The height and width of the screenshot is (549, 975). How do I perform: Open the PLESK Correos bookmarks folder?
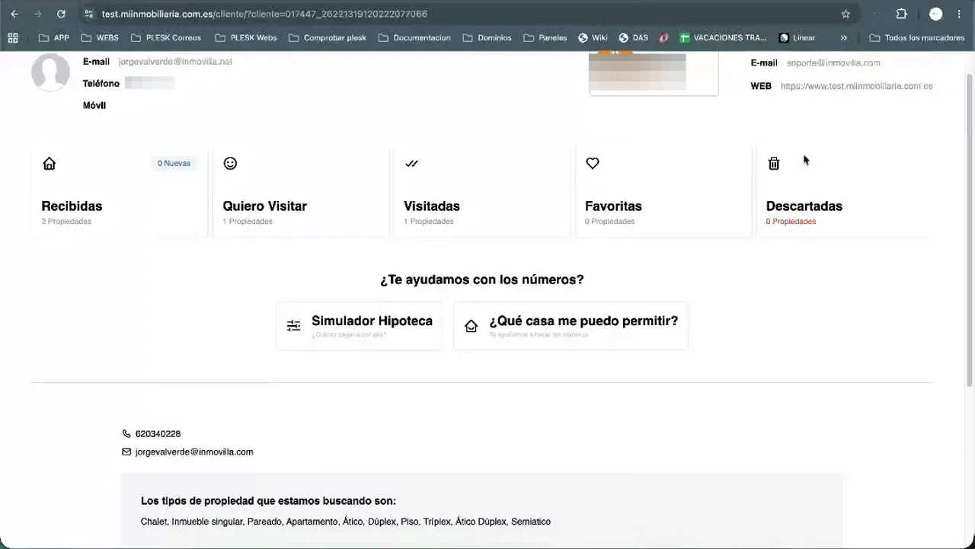(166, 37)
